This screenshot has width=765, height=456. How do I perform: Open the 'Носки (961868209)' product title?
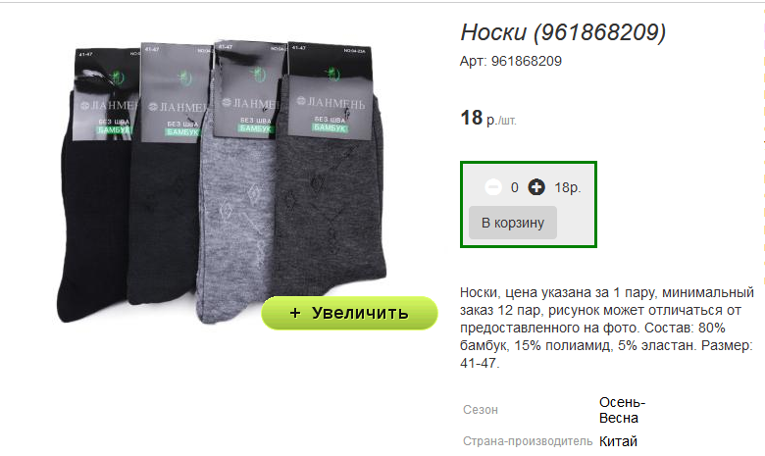563,32
